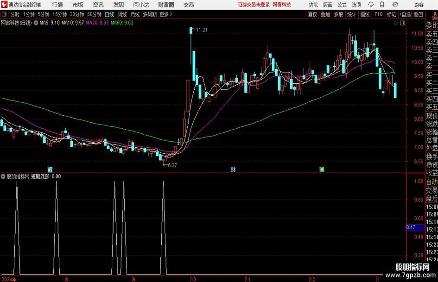Open the F10 company info
This screenshot has height=282, width=438.
pos(379,14)
